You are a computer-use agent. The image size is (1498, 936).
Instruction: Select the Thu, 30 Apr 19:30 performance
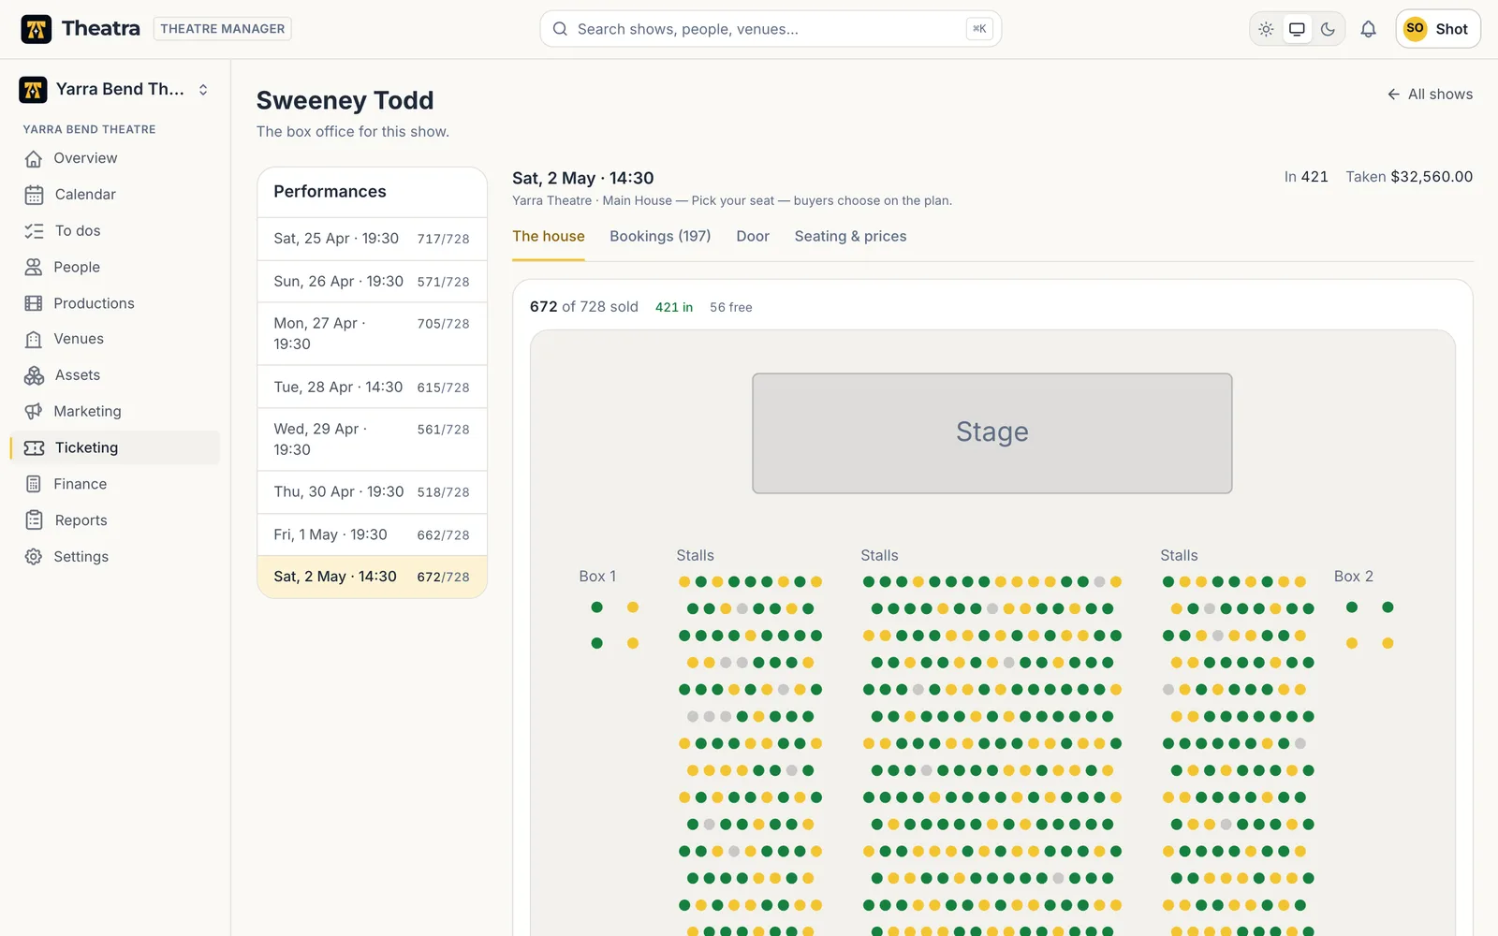tap(372, 492)
